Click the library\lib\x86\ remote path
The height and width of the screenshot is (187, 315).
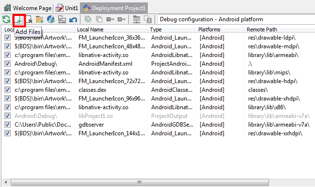(267, 107)
